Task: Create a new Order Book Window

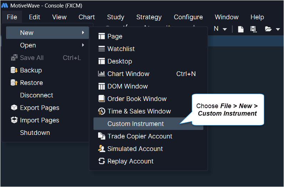Action: pyautogui.click(x=137, y=99)
